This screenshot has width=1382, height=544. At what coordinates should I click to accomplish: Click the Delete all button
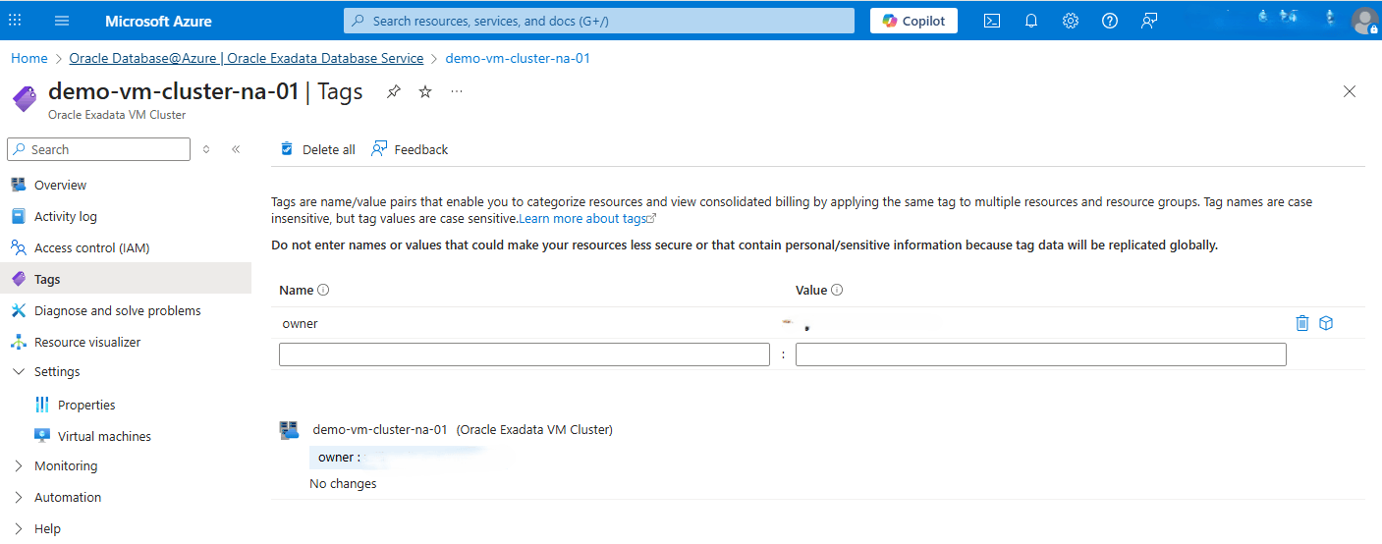click(317, 149)
